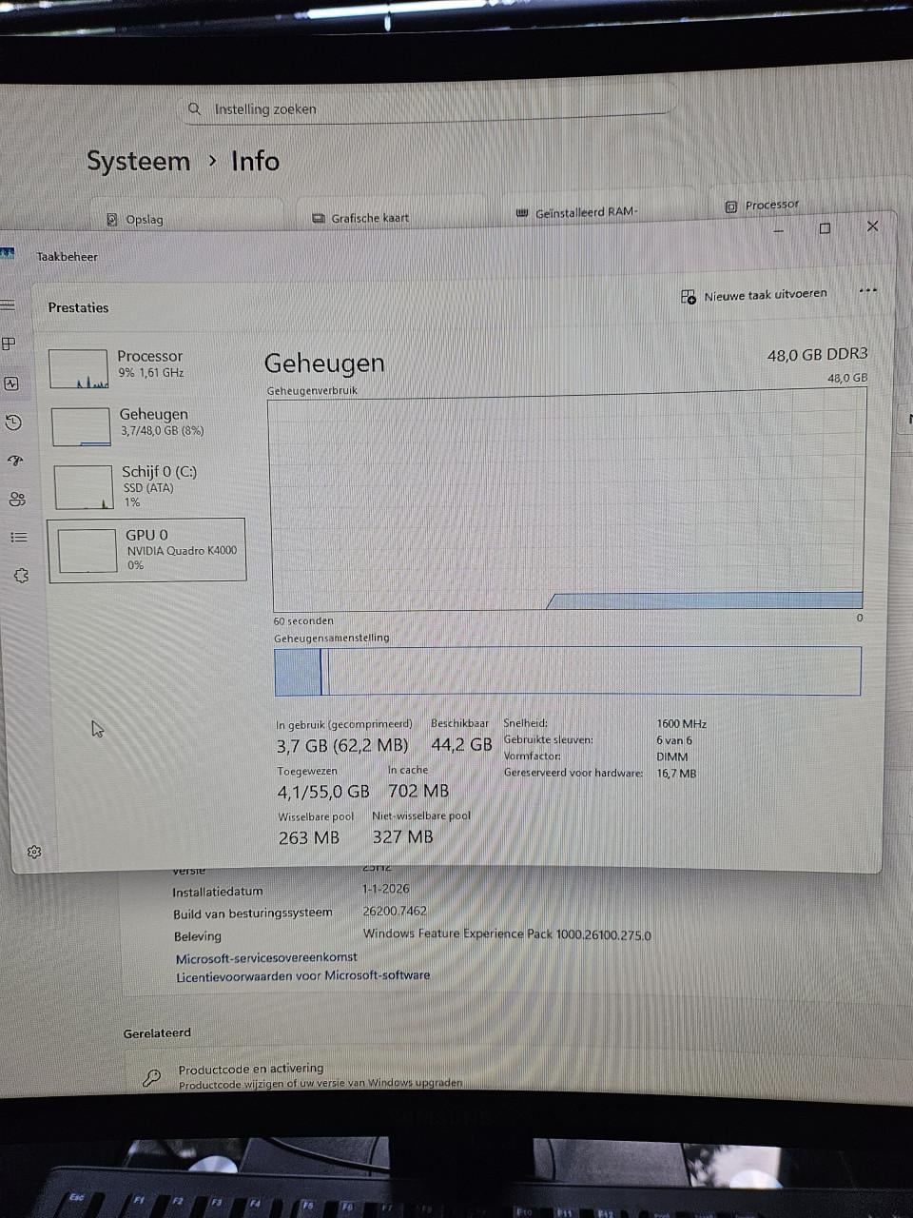Screen dimensions: 913x1218
Task: Open the App history sidebar icon
Action: (13, 422)
